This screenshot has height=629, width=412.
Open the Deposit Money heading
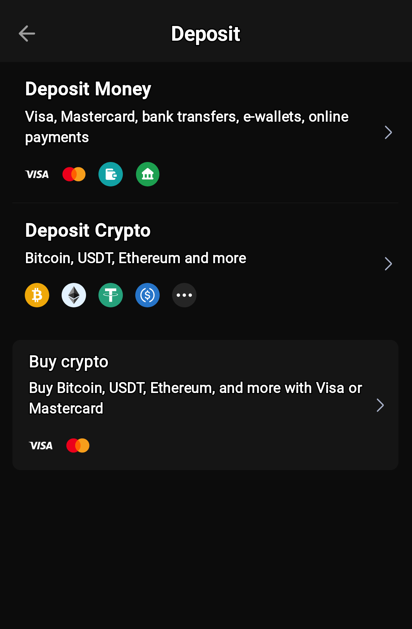pos(88,89)
